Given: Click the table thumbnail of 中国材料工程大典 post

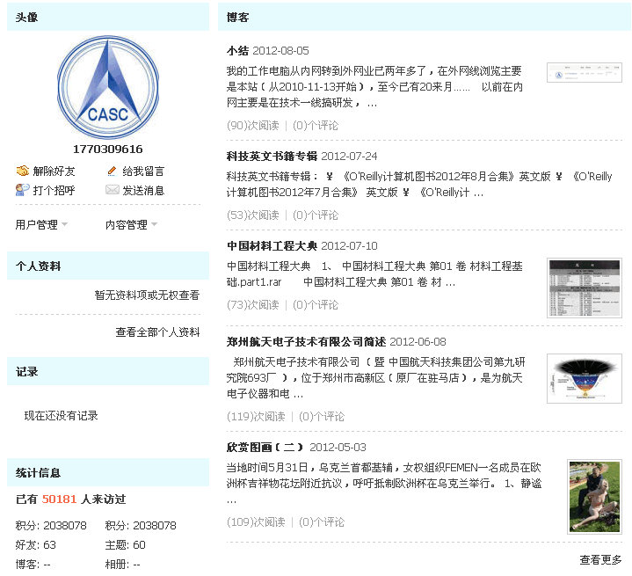Looking at the screenshot, I should 585,288.
